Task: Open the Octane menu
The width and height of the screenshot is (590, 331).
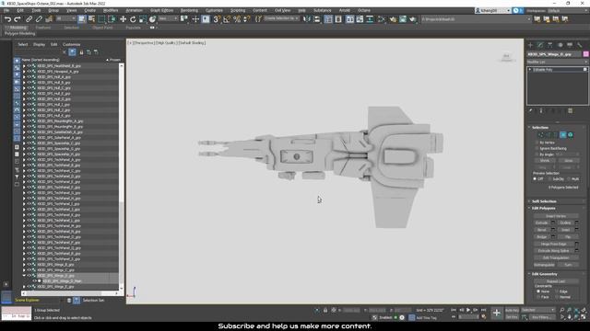Action: click(x=364, y=10)
